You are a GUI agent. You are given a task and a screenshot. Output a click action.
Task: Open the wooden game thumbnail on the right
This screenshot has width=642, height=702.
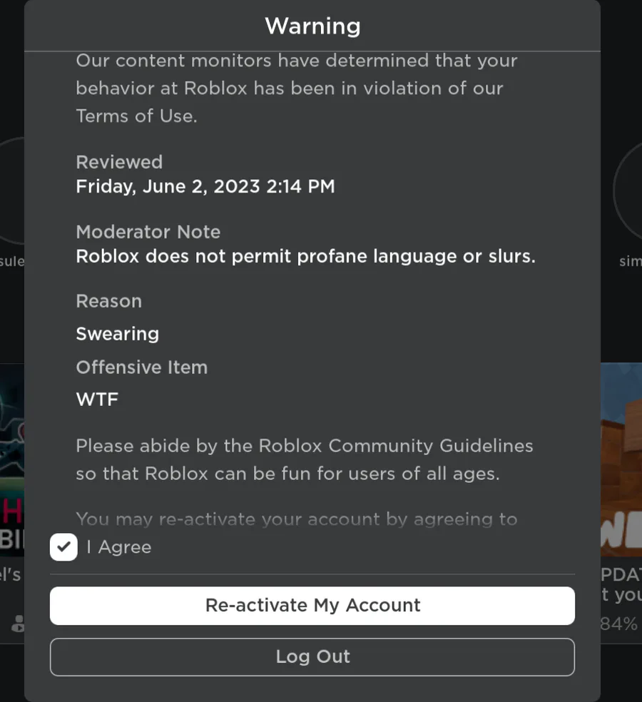click(621, 457)
